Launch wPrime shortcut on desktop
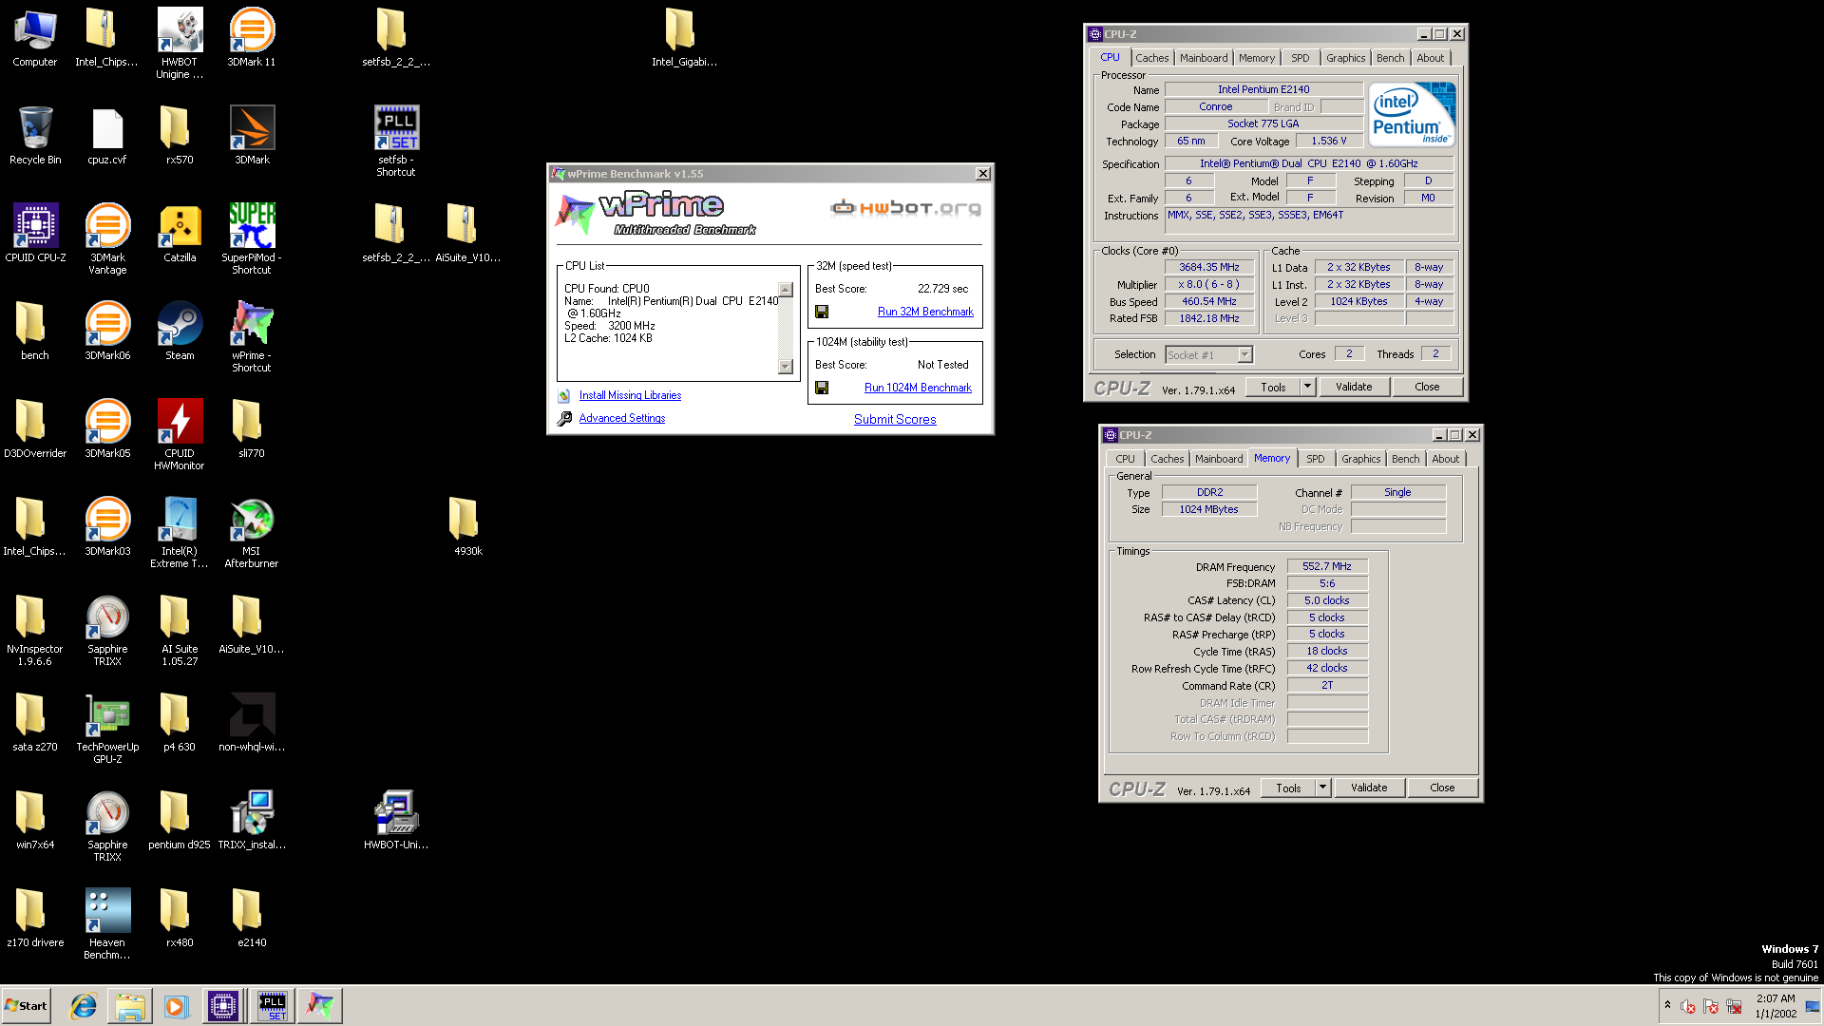The width and height of the screenshot is (1824, 1026). pos(252,337)
